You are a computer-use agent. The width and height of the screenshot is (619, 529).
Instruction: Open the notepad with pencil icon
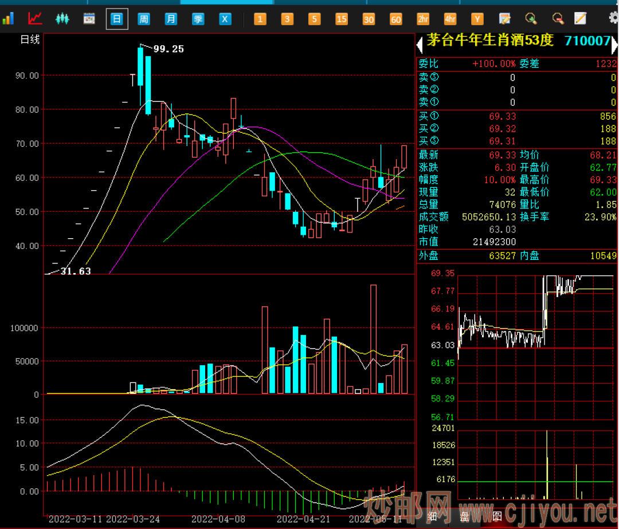tap(581, 19)
